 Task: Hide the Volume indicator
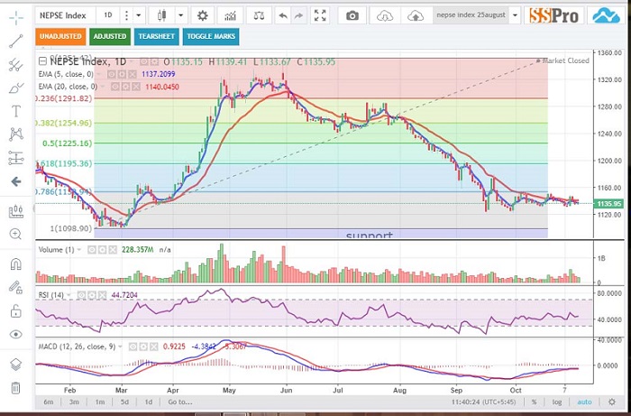coord(92,250)
